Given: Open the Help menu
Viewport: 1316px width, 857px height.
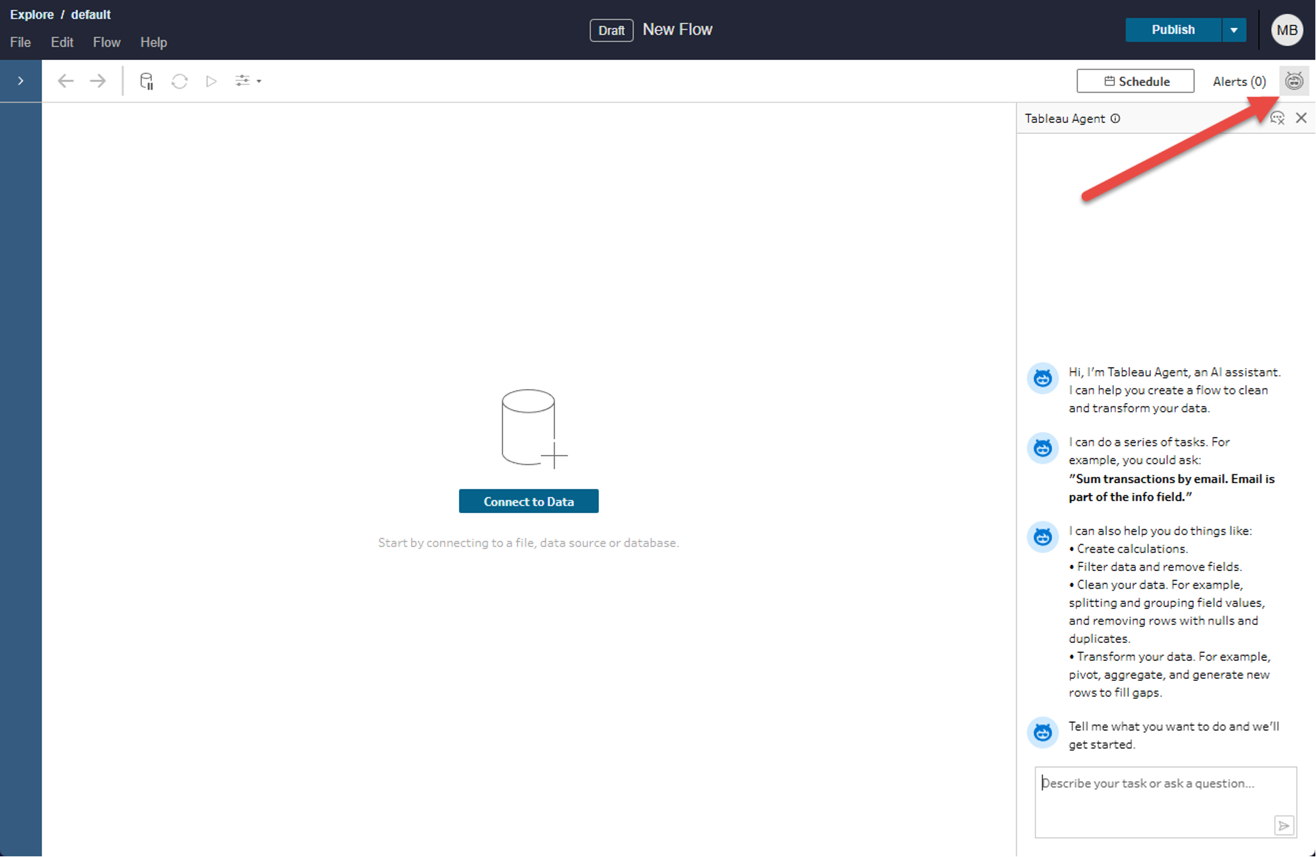Looking at the screenshot, I should [x=153, y=43].
